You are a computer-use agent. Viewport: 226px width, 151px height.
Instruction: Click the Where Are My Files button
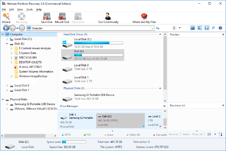click(x=144, y=18)
